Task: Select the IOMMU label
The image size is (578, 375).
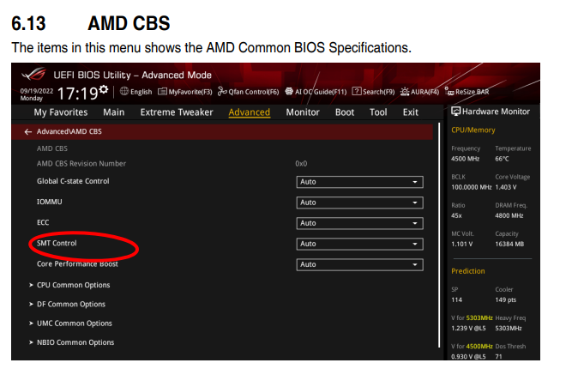Action: (x=50, y=202)
